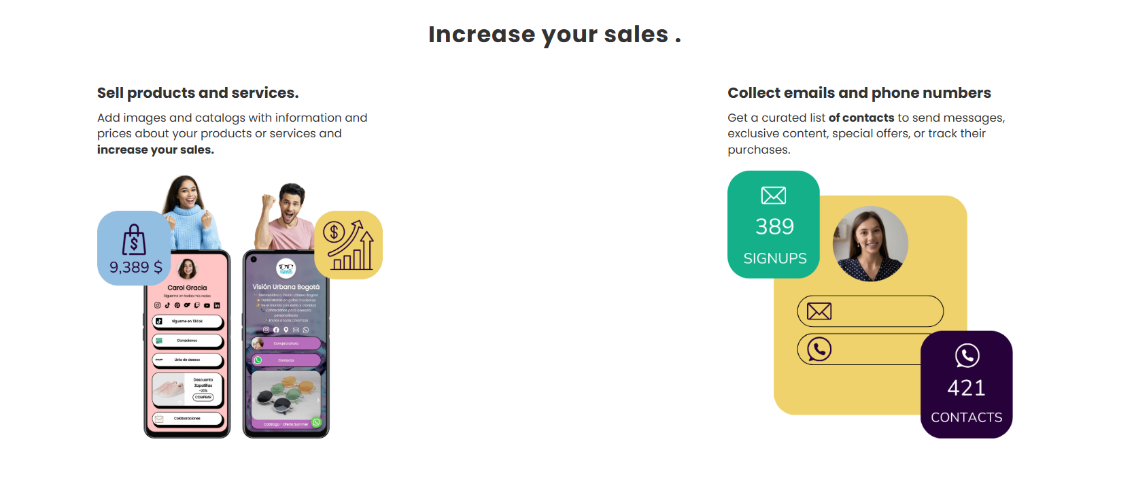
Task: Click the dollar growth chart icon
Action: (348, 245)
